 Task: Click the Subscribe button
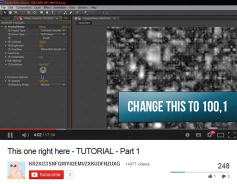(x=46, y=174)
